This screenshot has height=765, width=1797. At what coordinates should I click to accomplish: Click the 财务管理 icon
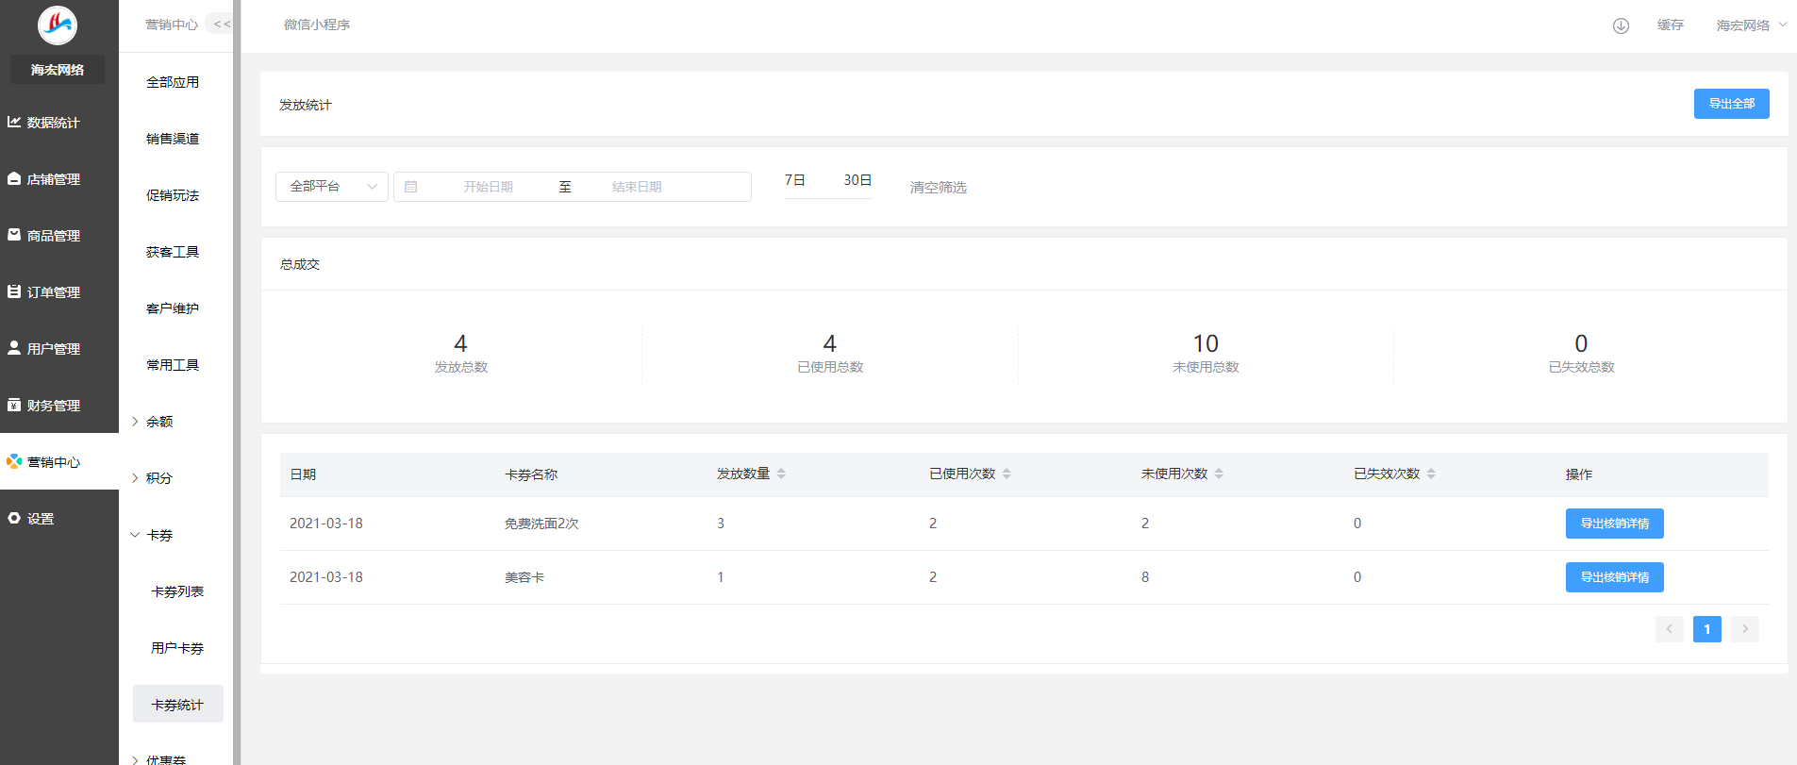point(14,405)
